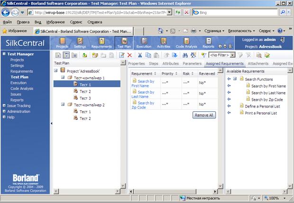294x203 pixels.
Task: Select Тест 2 under Тест-контейнер 2
Action: pos(85,118)
